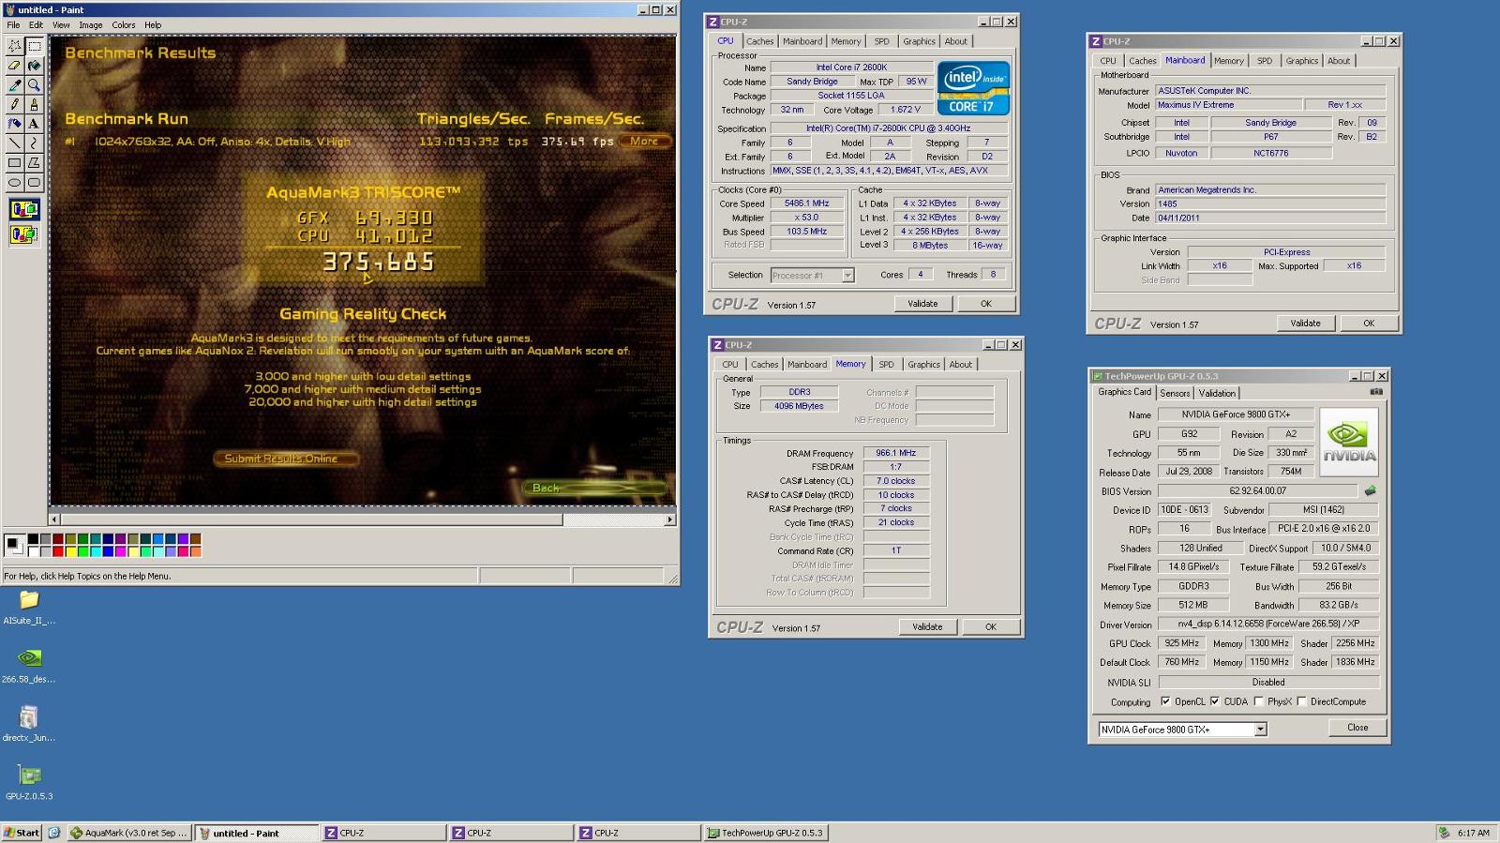Image resolution: width=1500 pixels, height=843 pixels.
Task: Choose the Line tool in Paint
Action: click(x=14, y=143)
